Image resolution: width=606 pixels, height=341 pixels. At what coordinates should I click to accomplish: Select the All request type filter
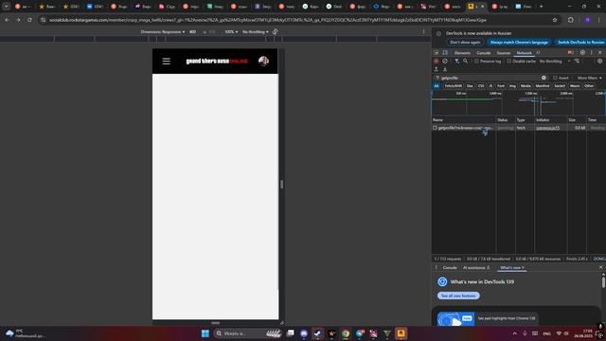click(437, 86)
